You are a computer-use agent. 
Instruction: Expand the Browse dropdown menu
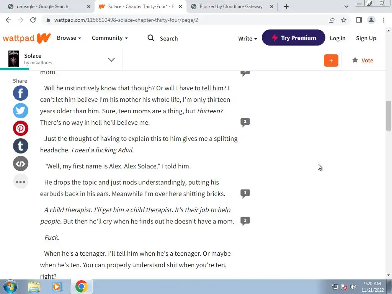click(x=69, y=38)
